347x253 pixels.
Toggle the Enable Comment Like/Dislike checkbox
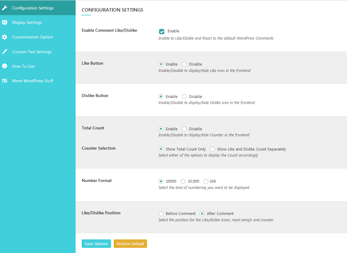point(162,31)
